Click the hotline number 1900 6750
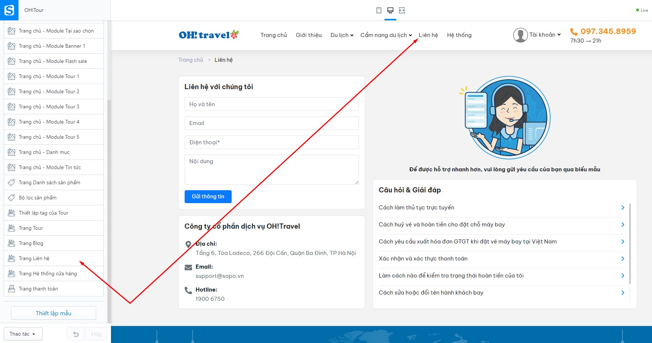Viewport: 652px width, 343px height. (210, 299)
